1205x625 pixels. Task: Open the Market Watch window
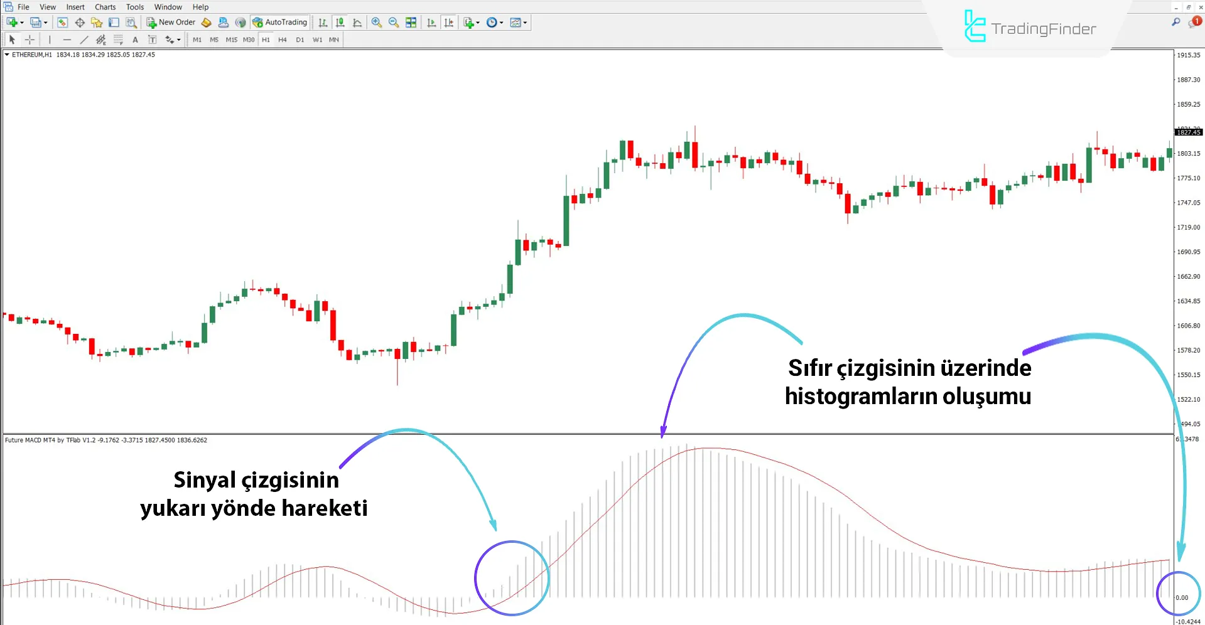pyautogui.click(x=62, y=22)
